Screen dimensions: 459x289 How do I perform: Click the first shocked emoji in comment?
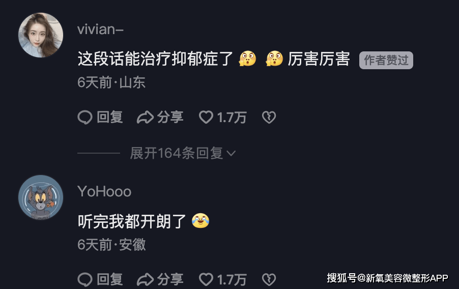pyautogui.click(x=247, y=59)
